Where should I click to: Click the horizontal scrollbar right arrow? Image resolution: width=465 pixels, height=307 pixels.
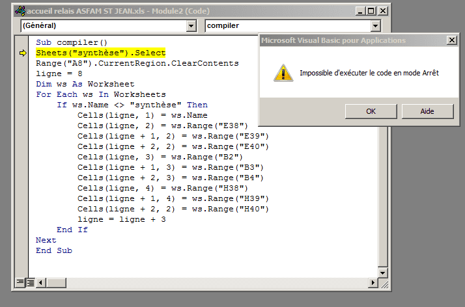pos(373,282)
